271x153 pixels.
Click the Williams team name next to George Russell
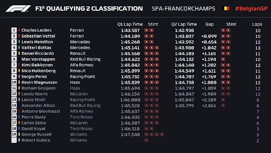point(79,134)
